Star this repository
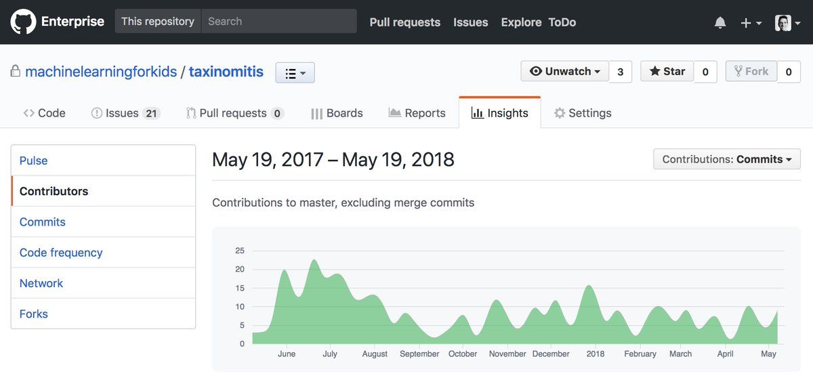Viewport: 813px width, 376px height. point(667,71)
